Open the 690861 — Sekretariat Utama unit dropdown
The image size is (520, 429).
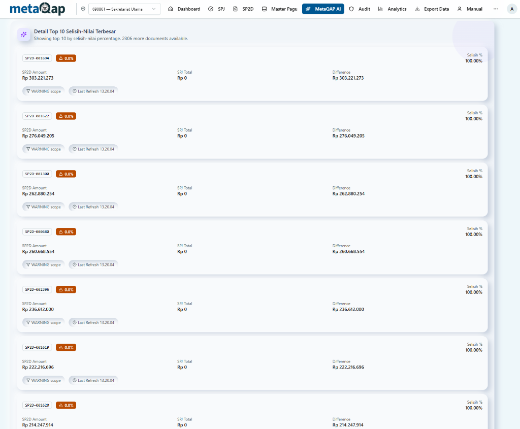(124, 9)
